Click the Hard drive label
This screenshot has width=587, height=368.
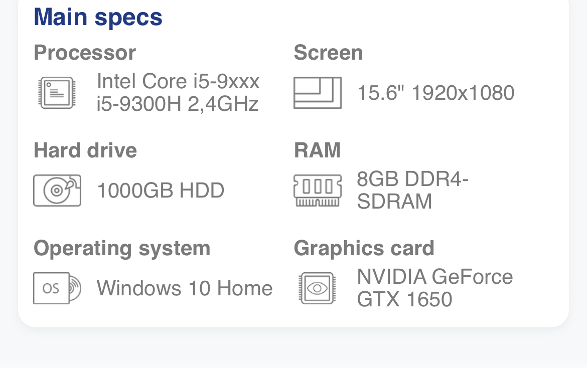85,150
